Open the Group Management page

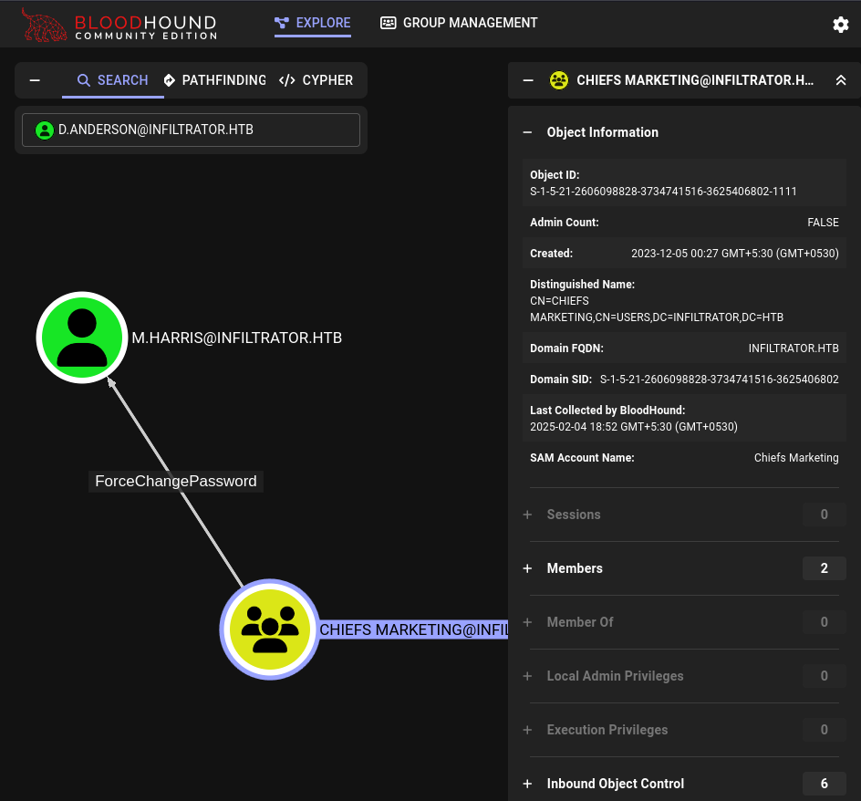pyautogui.click(x=459, y=23)
